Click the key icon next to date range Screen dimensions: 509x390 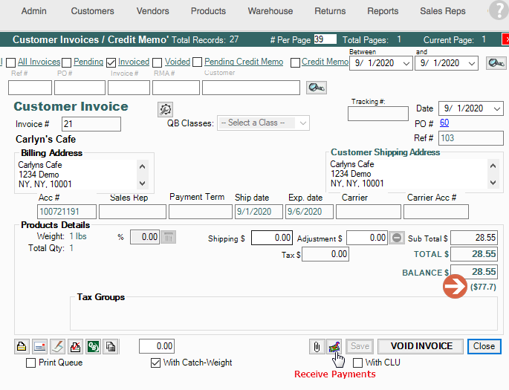pyautogui.click(x=496, y=63)
